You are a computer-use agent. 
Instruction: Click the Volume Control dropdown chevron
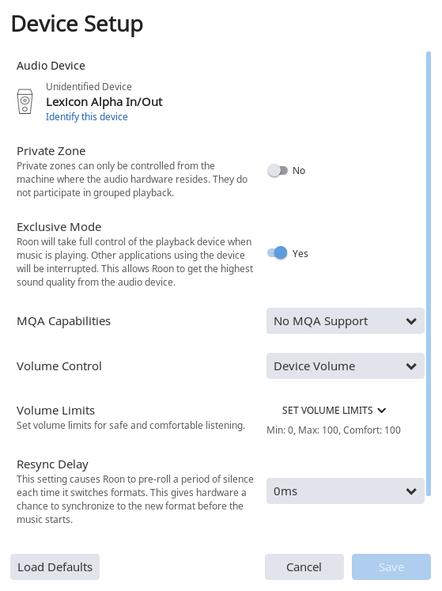pyautogui.click(x=411, y=366)
